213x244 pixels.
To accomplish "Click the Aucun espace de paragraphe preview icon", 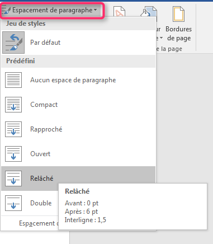I will point(13,80).
